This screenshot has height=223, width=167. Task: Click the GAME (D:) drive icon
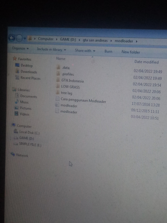(x=16, y=138)
